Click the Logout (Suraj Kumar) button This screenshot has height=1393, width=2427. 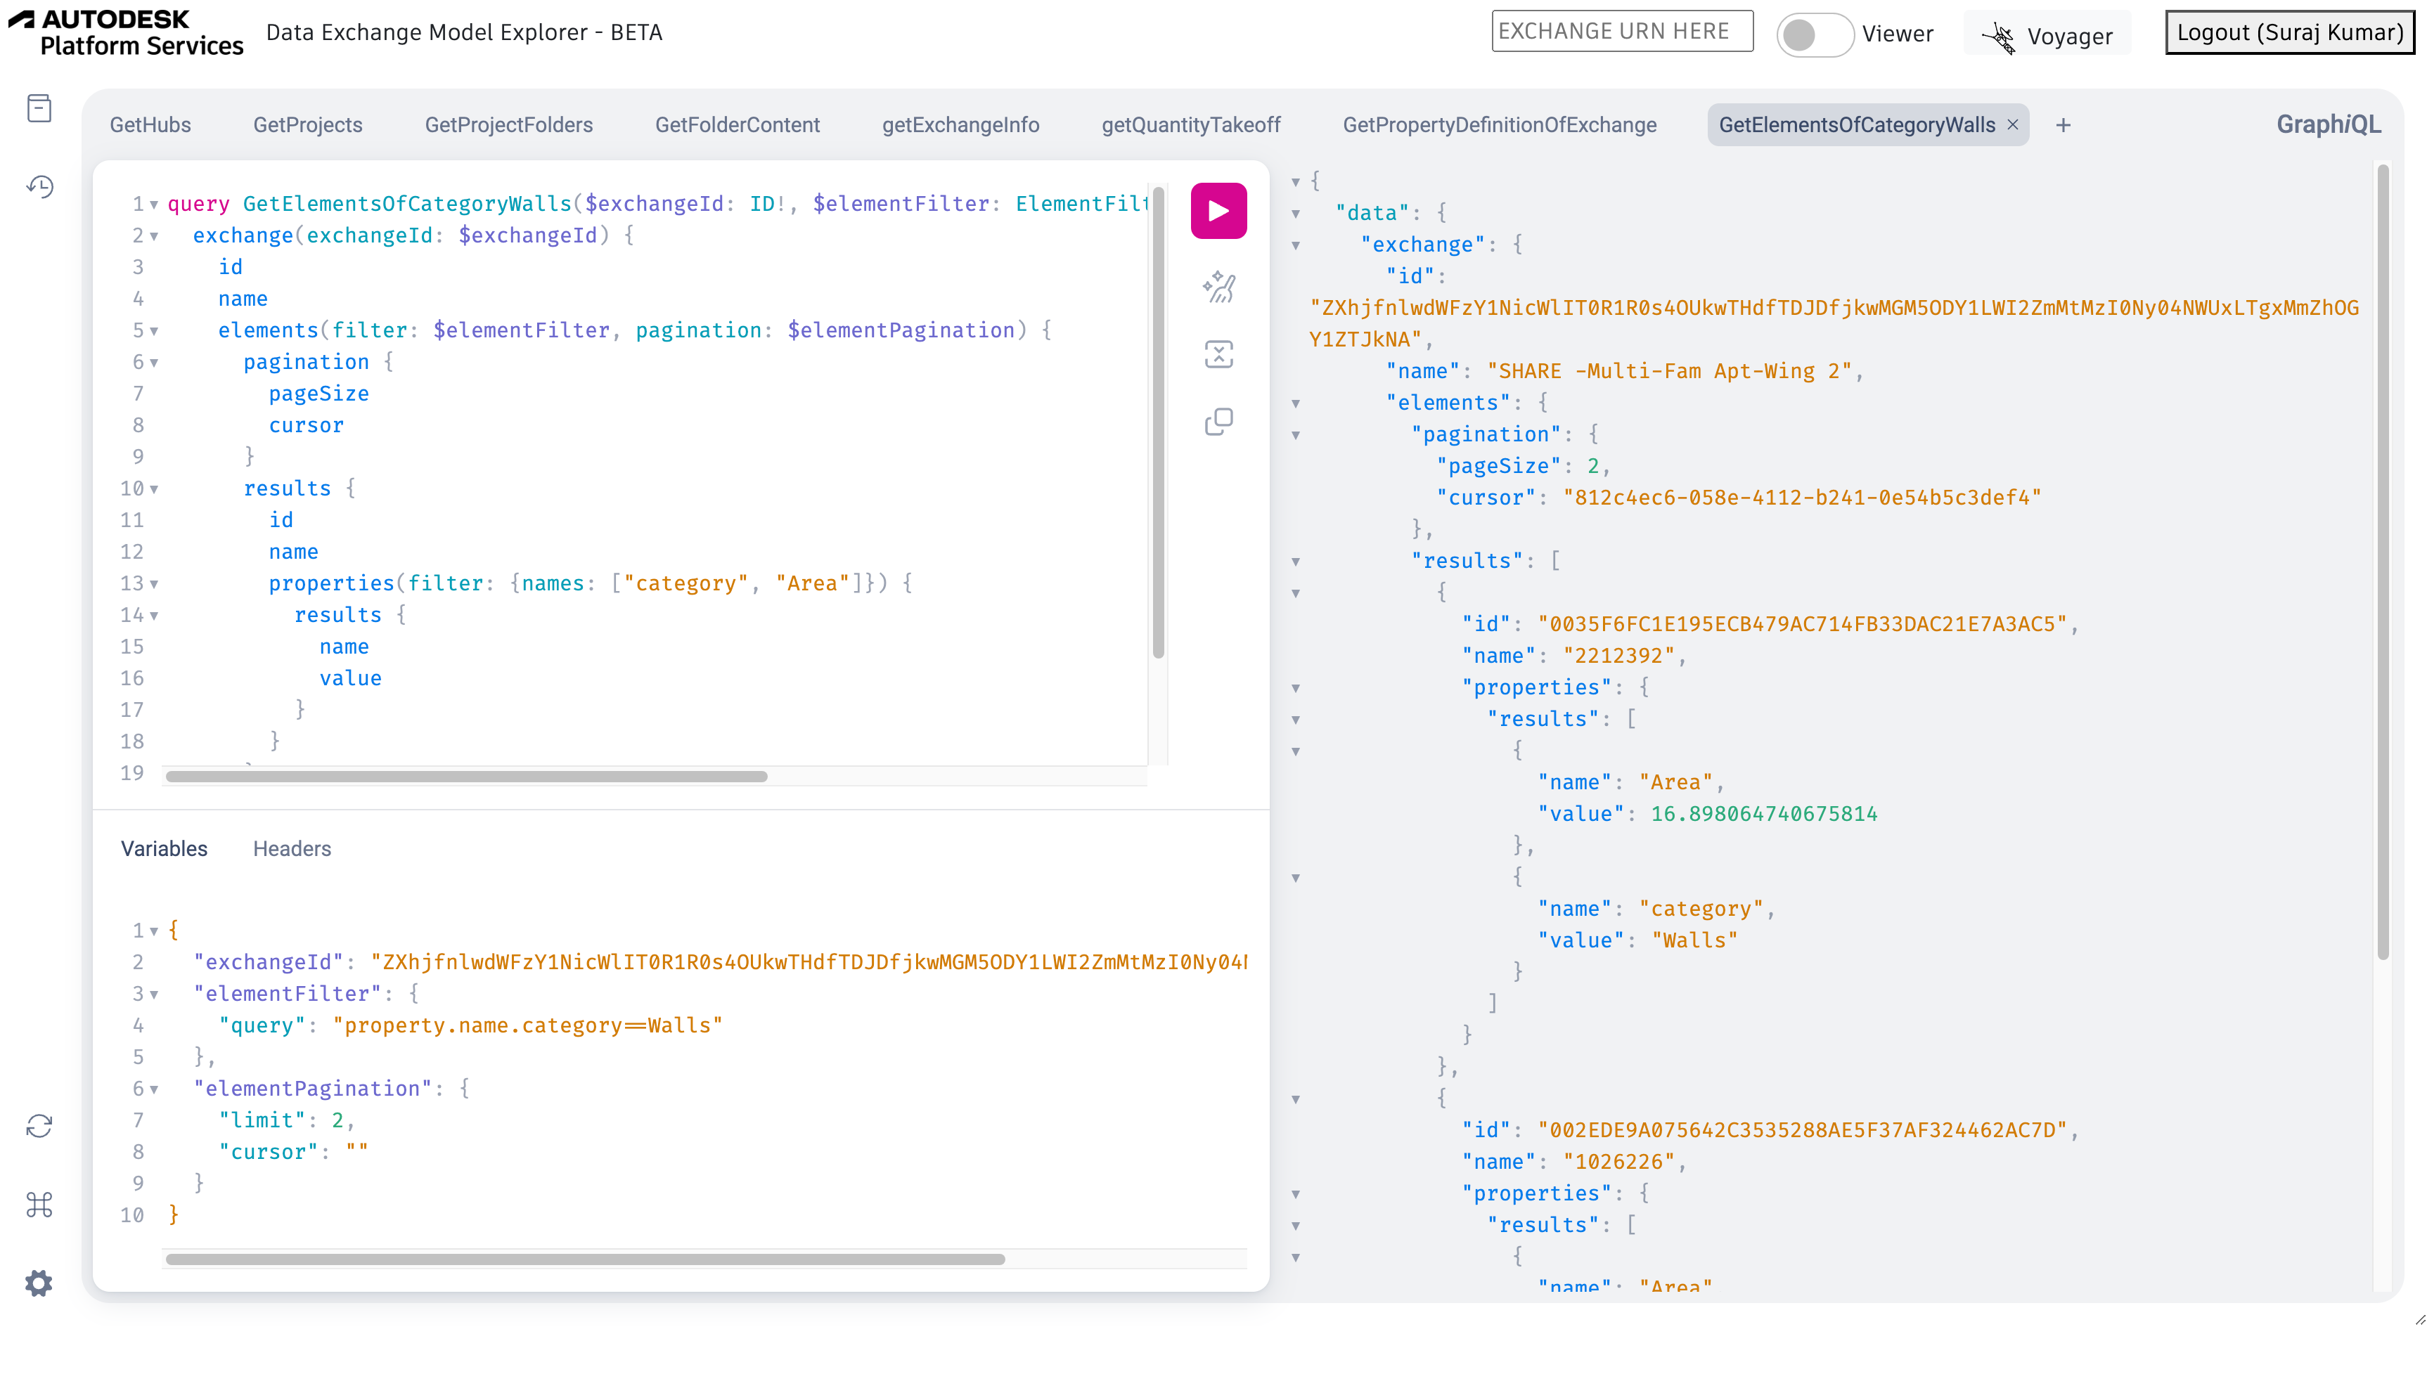2288,32
